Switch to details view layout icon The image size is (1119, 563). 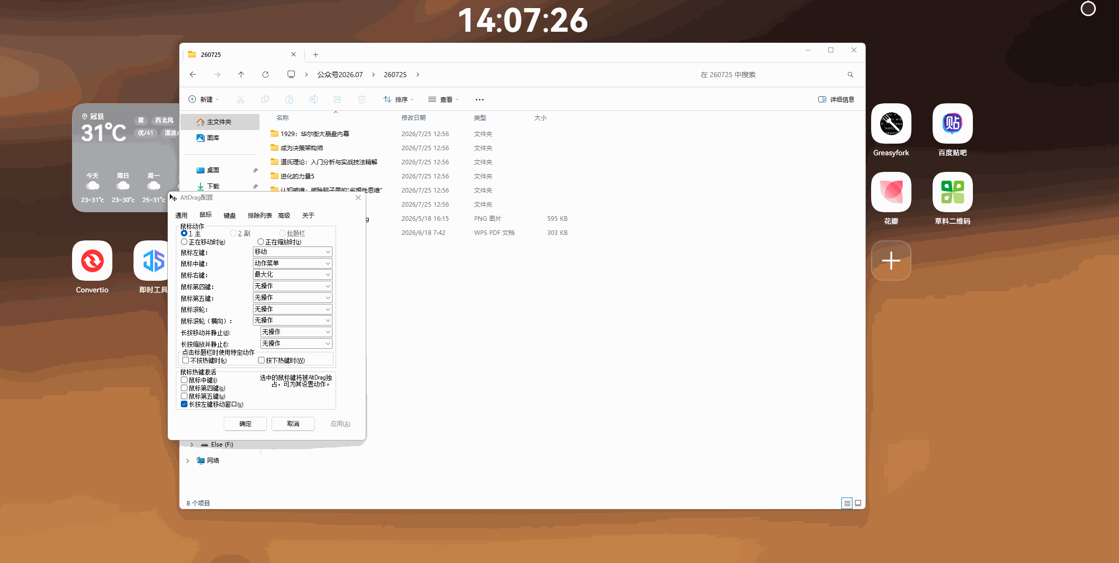click(x=847, y=503)
